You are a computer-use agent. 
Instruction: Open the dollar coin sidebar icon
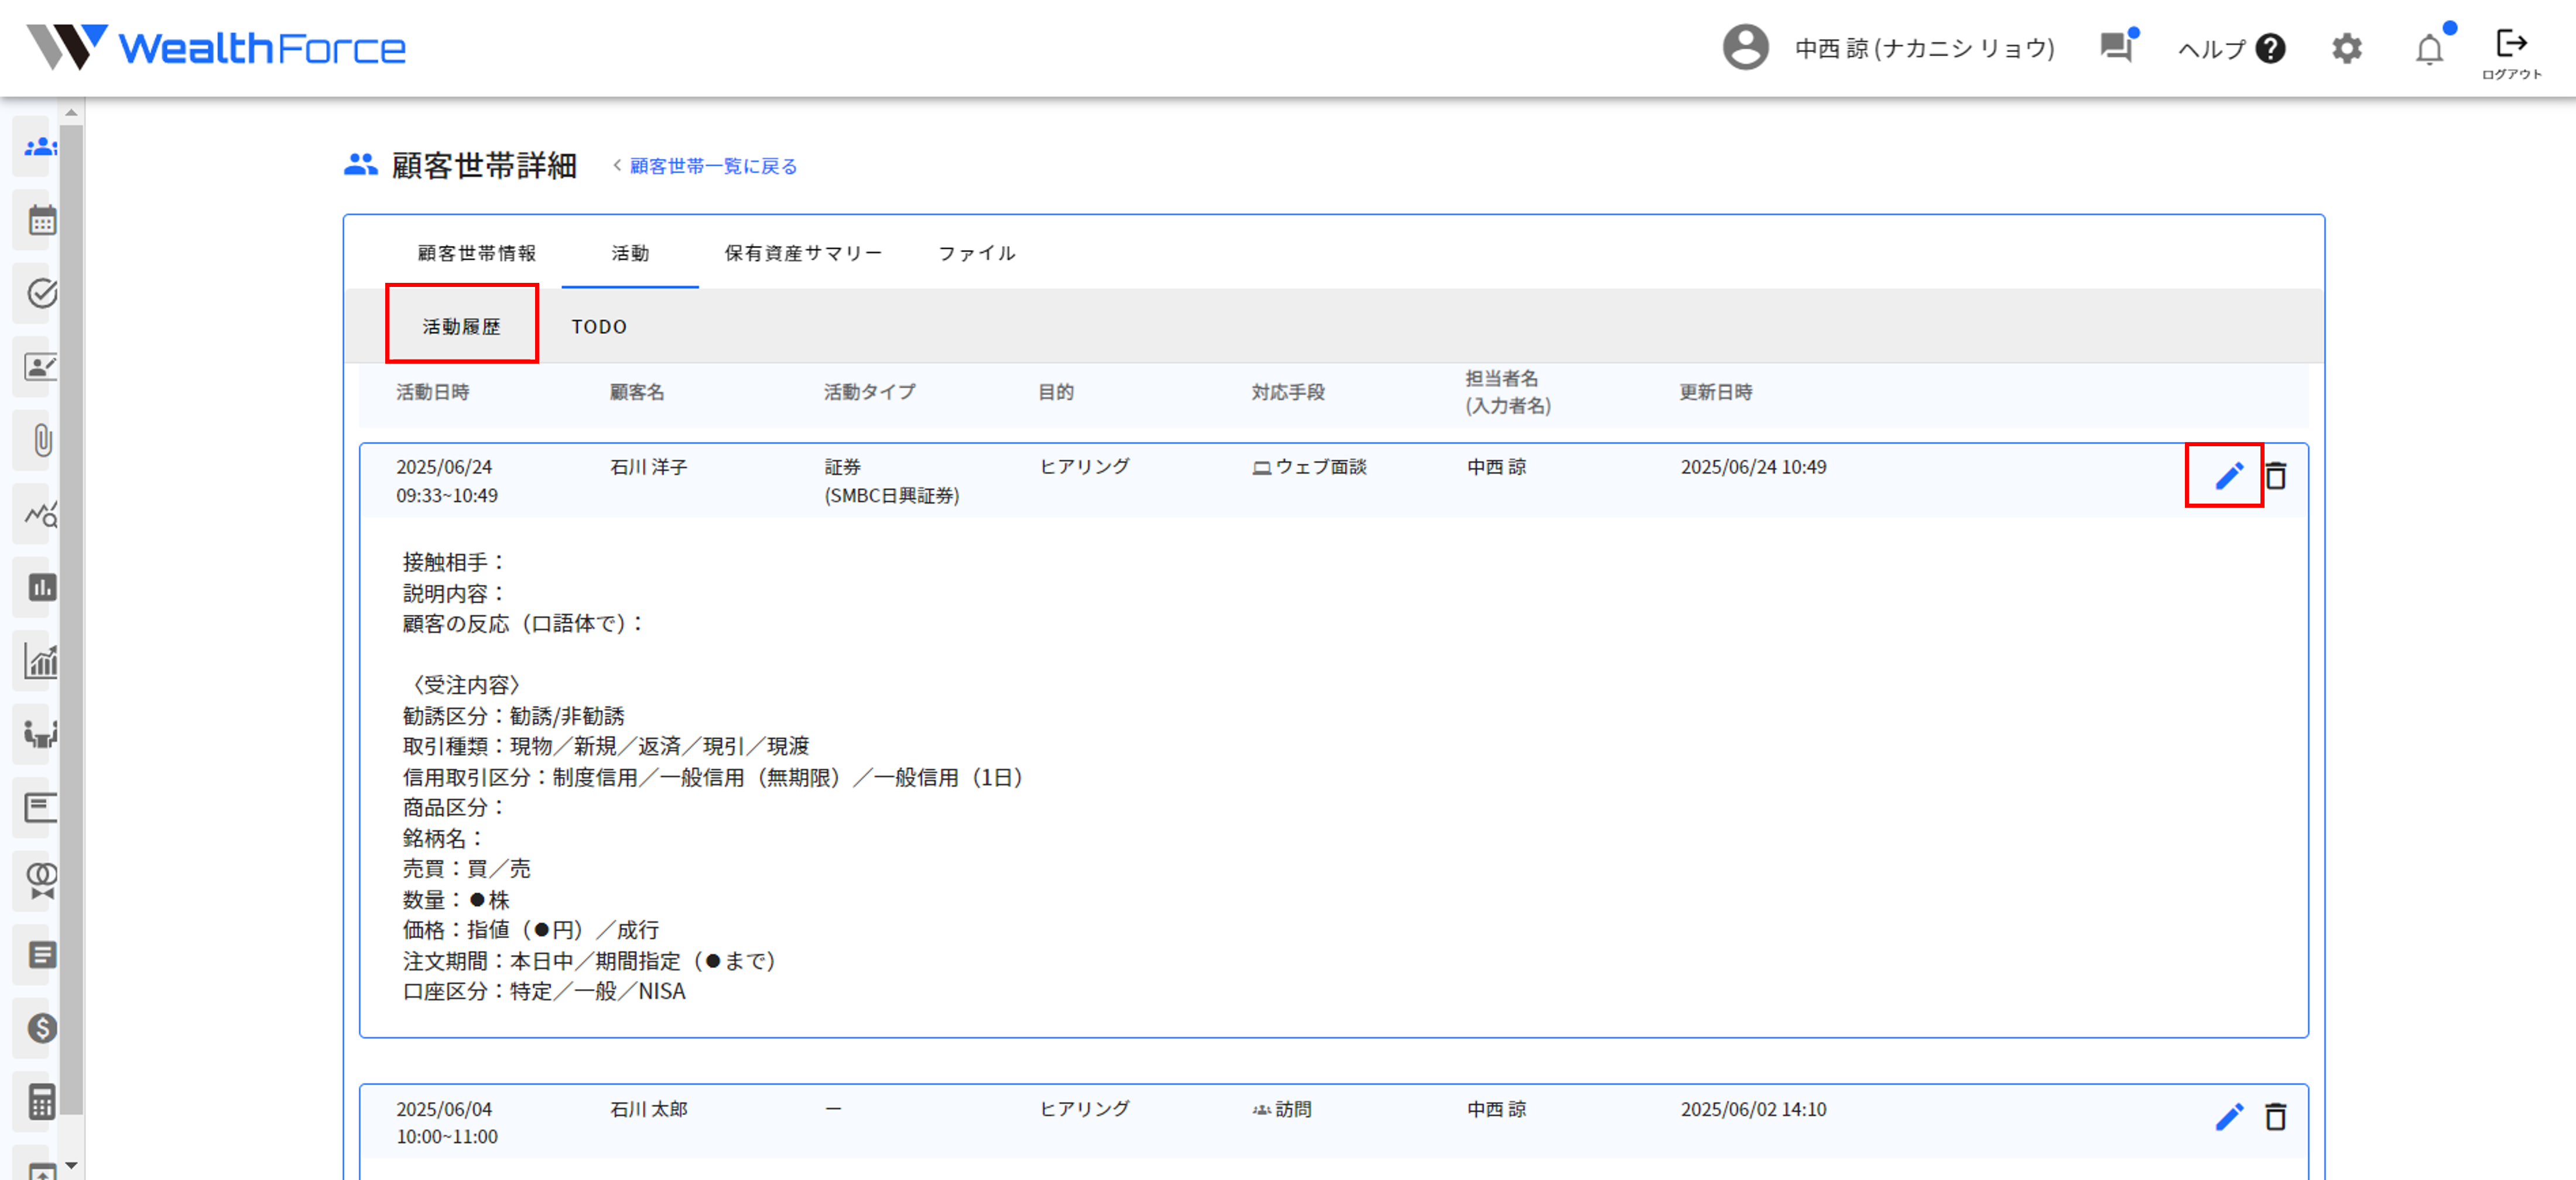point(41,1028)
